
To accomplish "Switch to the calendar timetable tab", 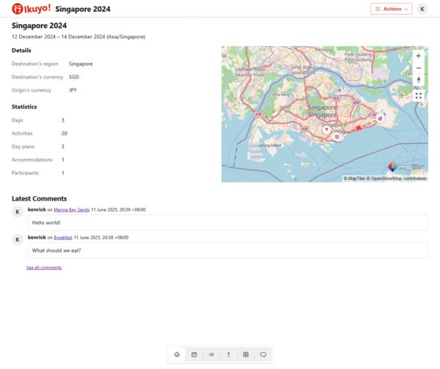I will click(194, 354).
